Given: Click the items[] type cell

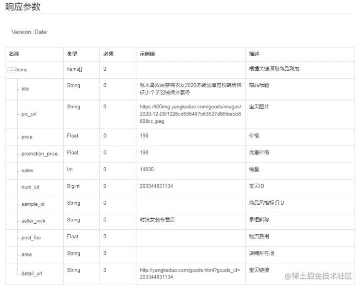Looking at the screenshot, I should pyautogui.click(x=74, y=69).
